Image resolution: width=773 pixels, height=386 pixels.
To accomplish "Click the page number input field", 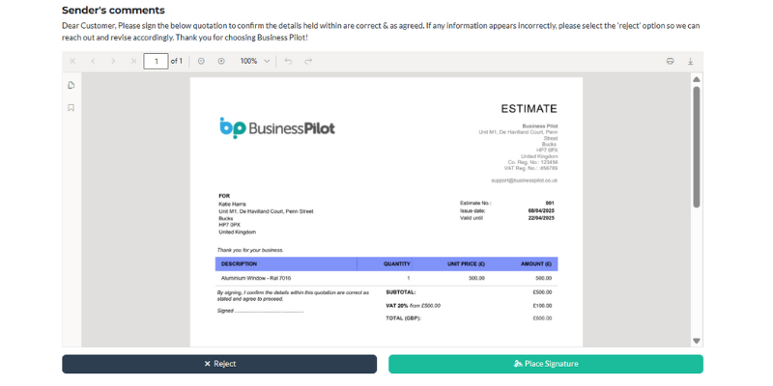I will click(x=156, y=61).
